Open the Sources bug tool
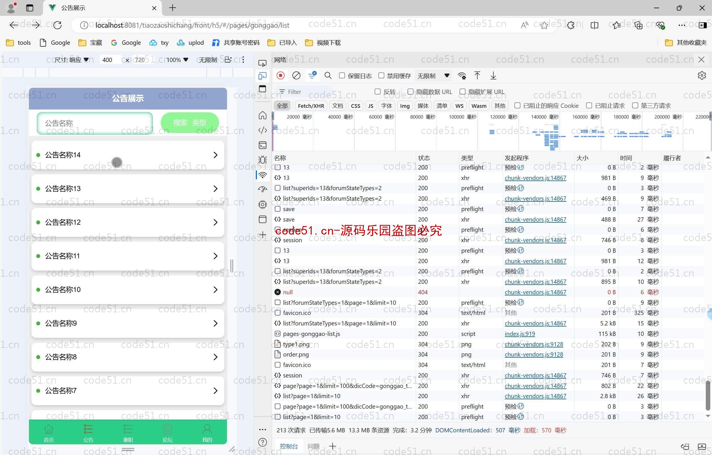Viewport: 712px width, 455px height. (x=263, y=160)
